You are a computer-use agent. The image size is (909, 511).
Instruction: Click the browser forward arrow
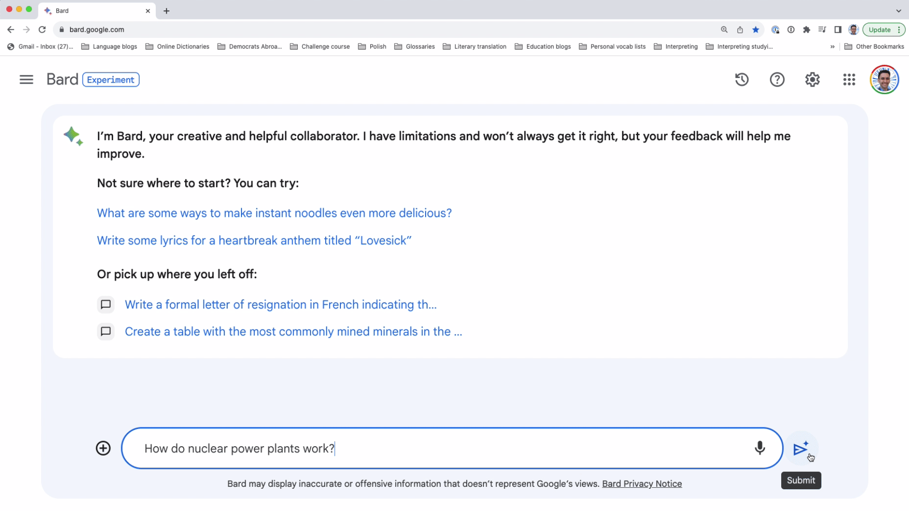click(x=27, y=29)
